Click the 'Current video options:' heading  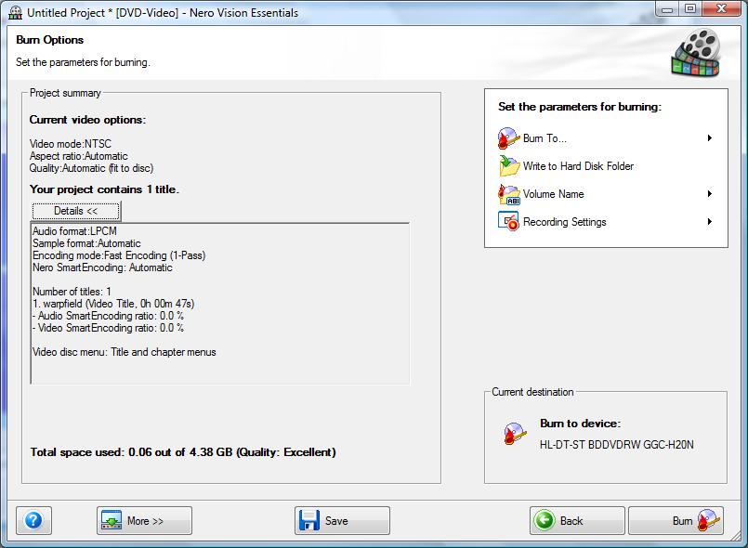87,120
